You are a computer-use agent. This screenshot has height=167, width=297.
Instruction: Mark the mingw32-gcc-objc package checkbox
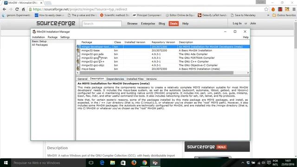click(x=78, y=65)
